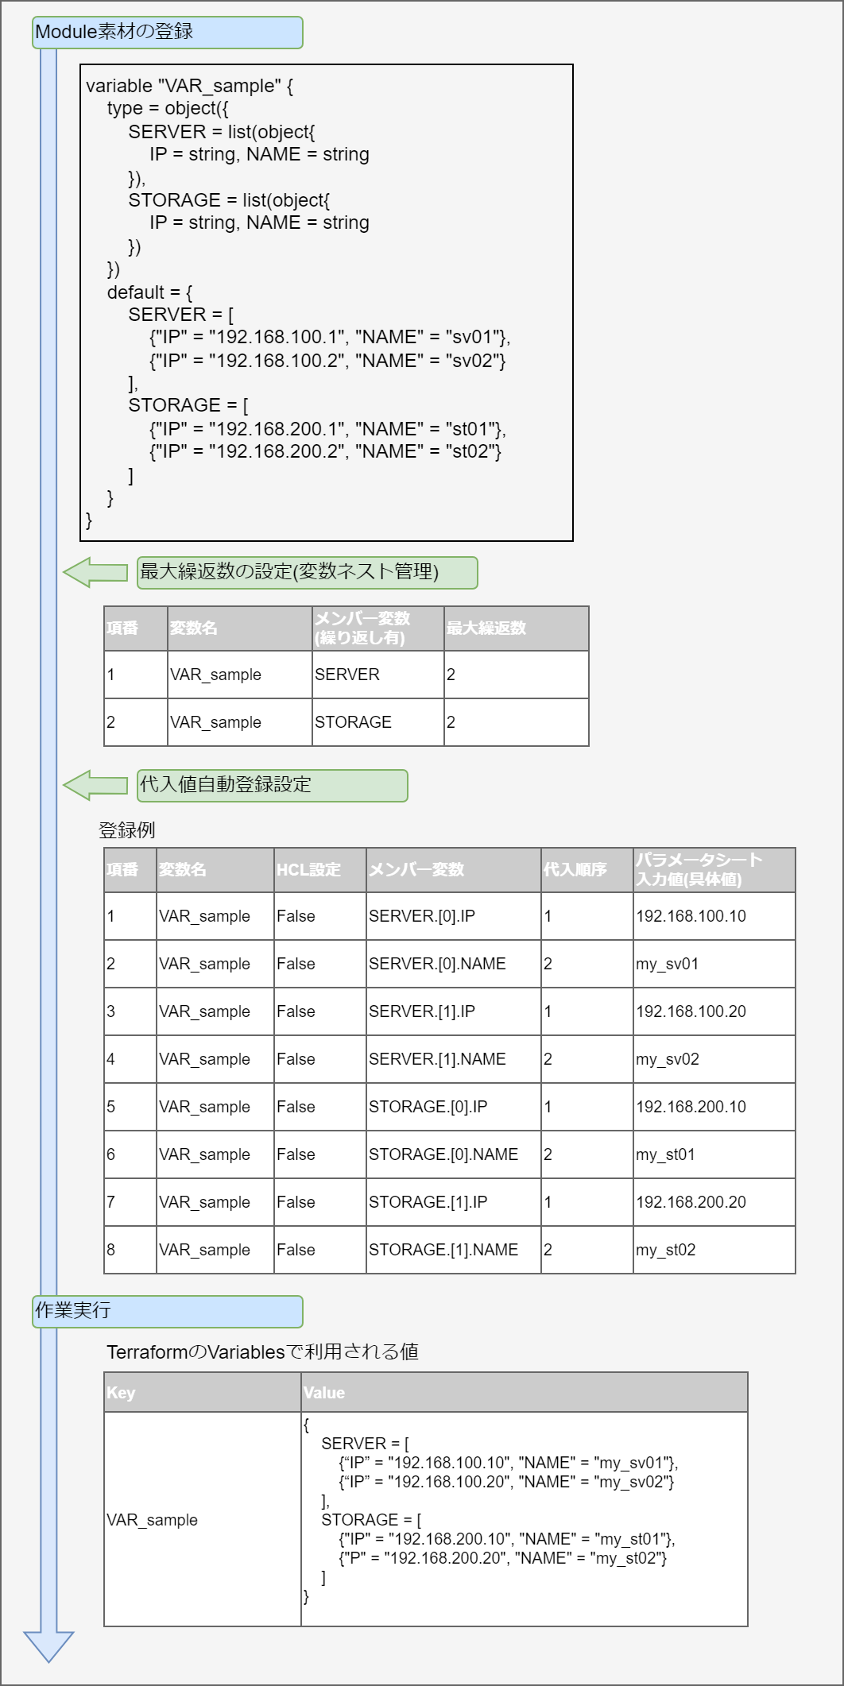Screen dimensions: 844x1686
Task: Select the VAR_sample cell under the Key column
Action: [x=202, y=1519]
